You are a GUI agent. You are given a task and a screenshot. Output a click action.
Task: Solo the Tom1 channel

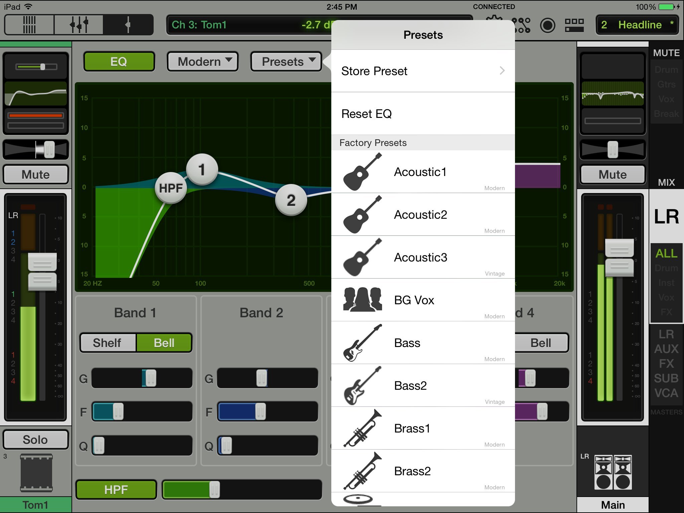click(36, 440)
